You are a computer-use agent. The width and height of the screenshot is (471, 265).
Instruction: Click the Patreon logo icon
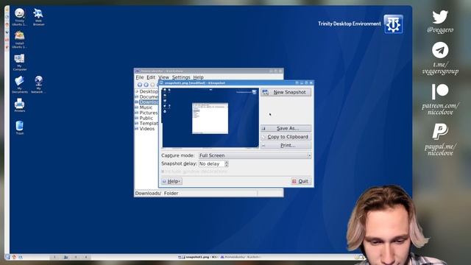click(440, 91)
